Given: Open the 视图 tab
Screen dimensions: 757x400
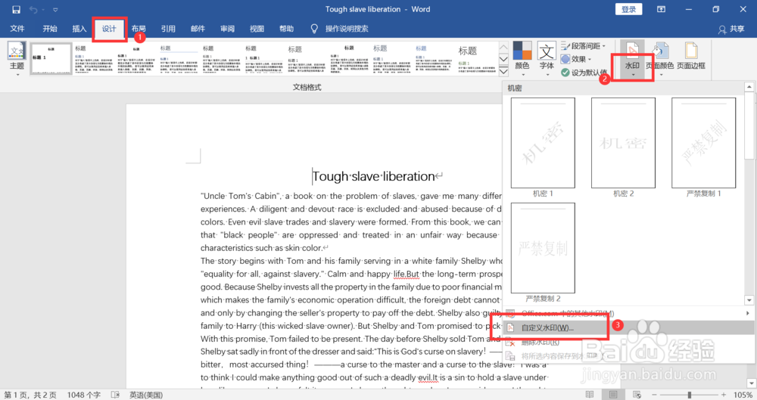Looking at the screenshot, I should click(x=257, y=29).
